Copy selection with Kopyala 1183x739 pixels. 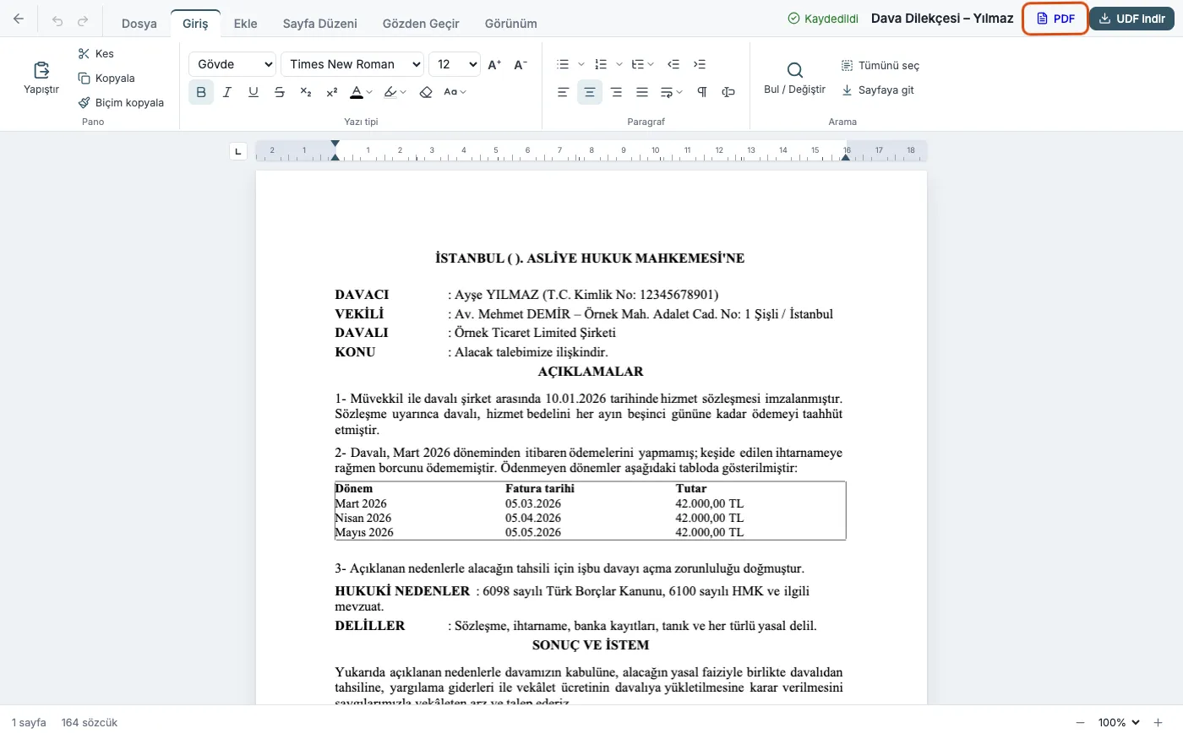coord(106,78)
